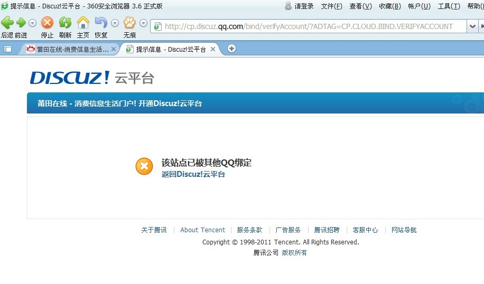
Task: Click the 版权所有 link
Action: point(294,253)
